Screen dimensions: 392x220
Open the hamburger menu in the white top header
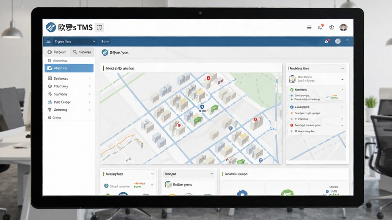point(309,27)
